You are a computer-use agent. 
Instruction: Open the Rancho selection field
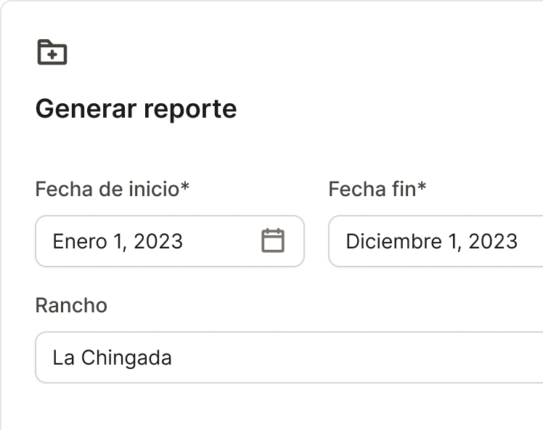(x=290, y=357)
